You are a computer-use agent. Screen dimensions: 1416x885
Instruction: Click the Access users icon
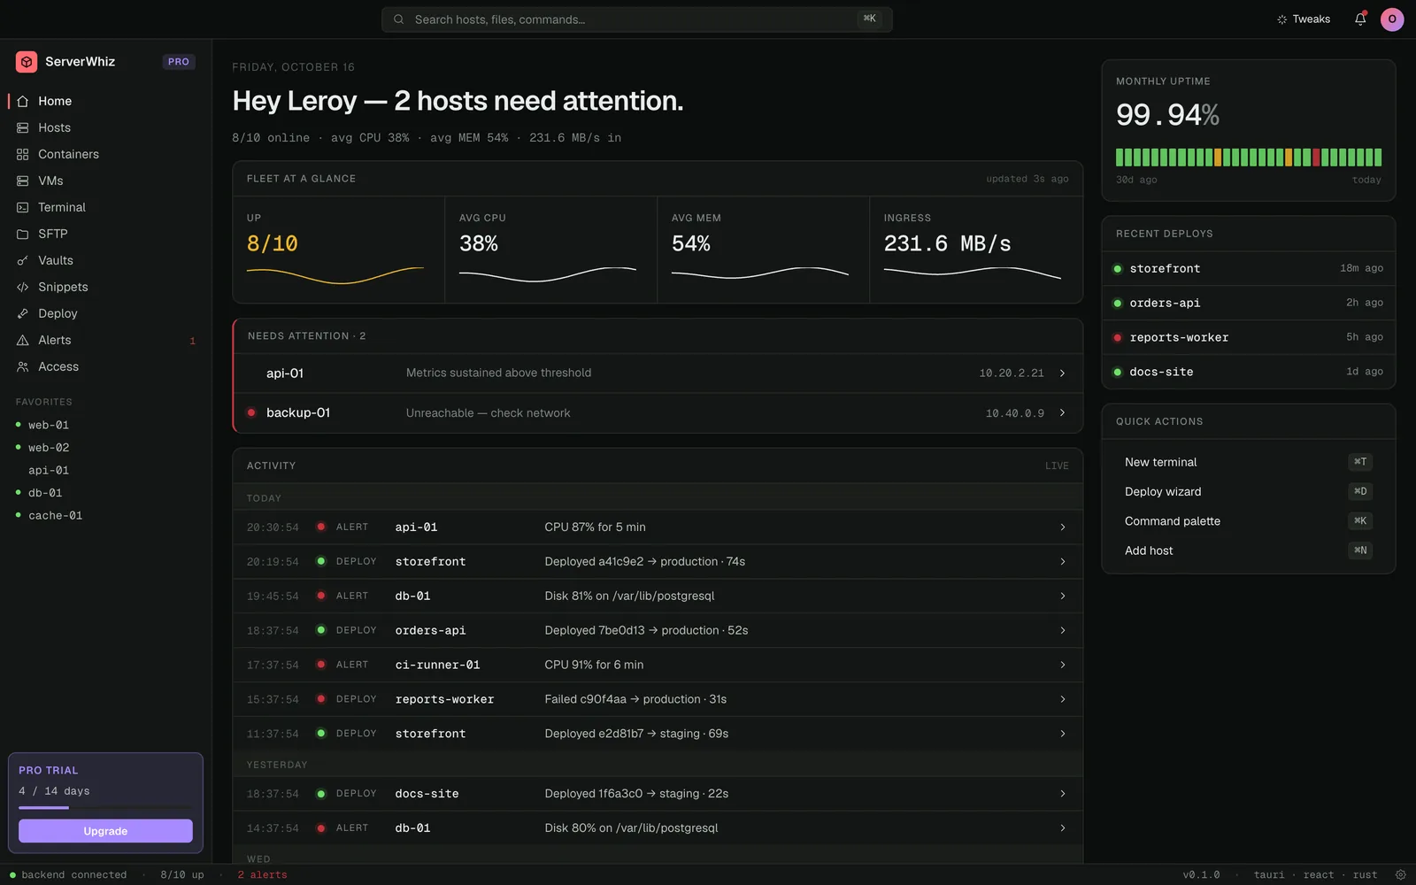click(x=23, y=366)
